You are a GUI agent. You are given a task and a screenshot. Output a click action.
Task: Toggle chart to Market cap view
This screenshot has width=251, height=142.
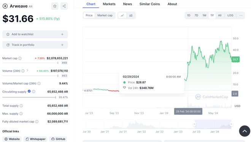coord(105,16)
